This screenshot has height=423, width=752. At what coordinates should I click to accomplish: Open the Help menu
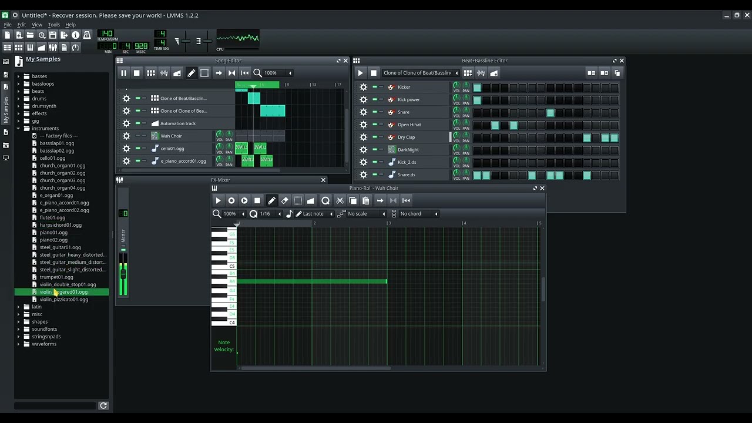coord(70,25)
